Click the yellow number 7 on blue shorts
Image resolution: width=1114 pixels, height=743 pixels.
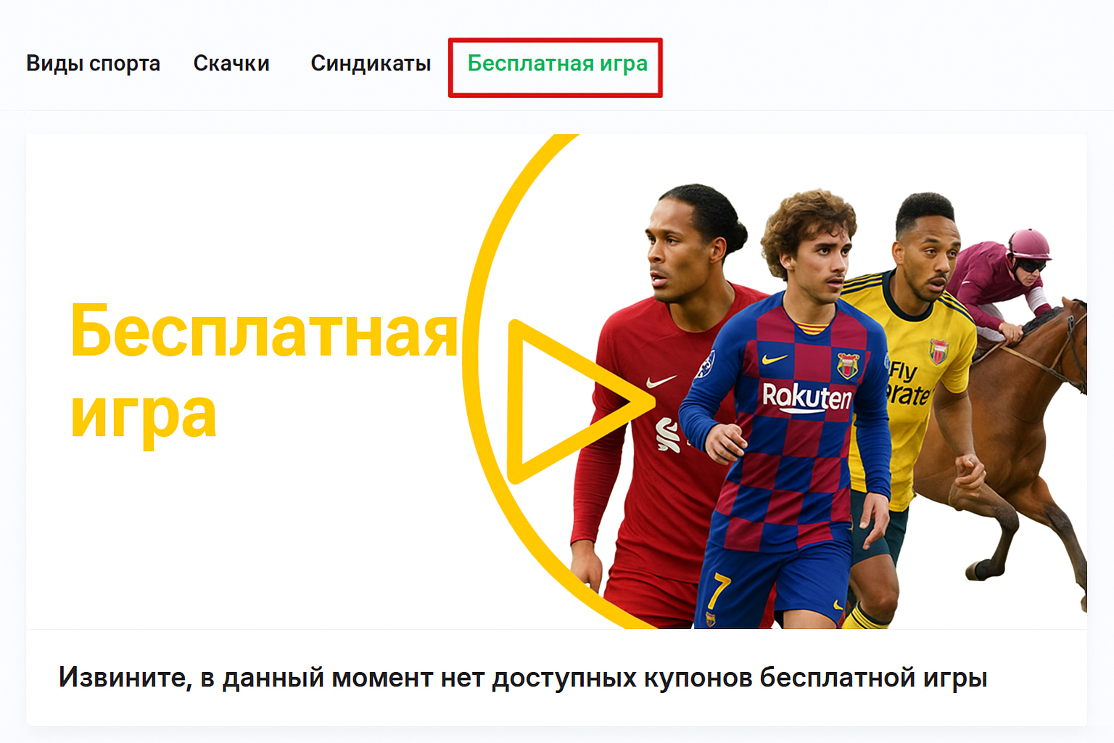coord(717,590)
